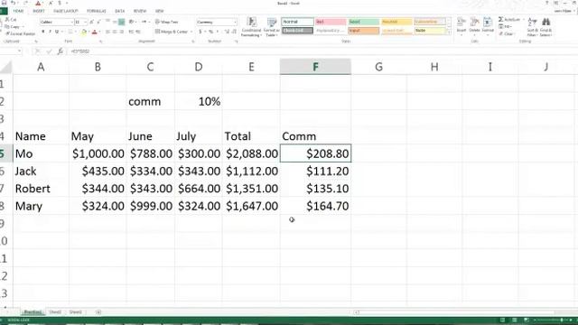Click the Comm column heading cell
Image resolution: width=578 pixels, height=325 pixels.
click(x=315, y=136)
